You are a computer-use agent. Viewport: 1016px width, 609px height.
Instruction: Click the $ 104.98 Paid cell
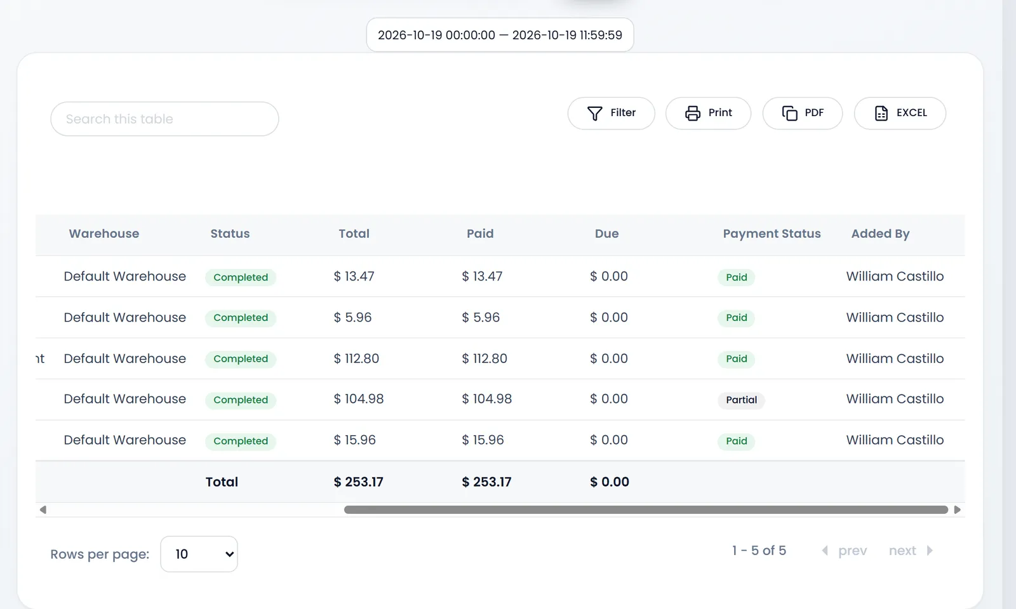[486, 399]
